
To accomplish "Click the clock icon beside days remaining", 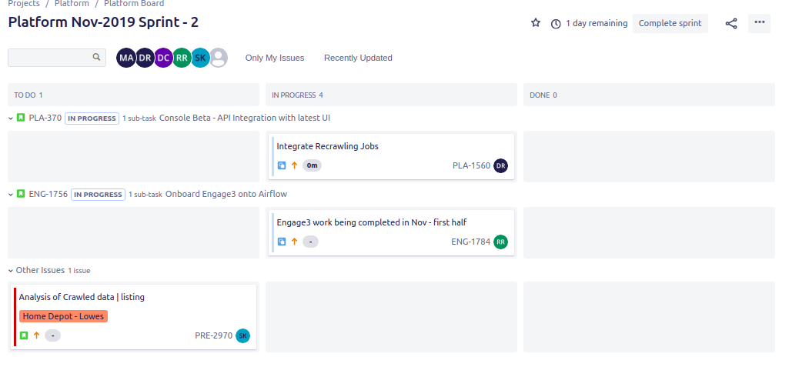I will pyautogui.click(x=556, y=24).
